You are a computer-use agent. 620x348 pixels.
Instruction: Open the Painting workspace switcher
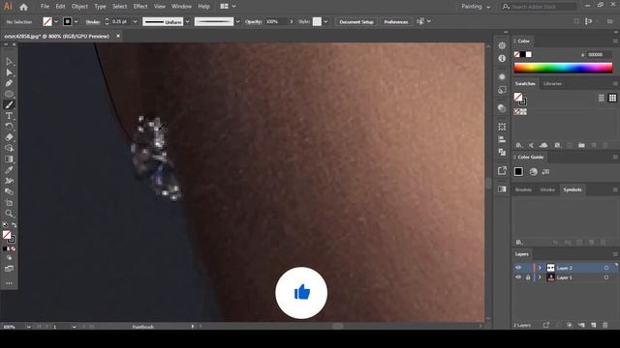[476, 7]
